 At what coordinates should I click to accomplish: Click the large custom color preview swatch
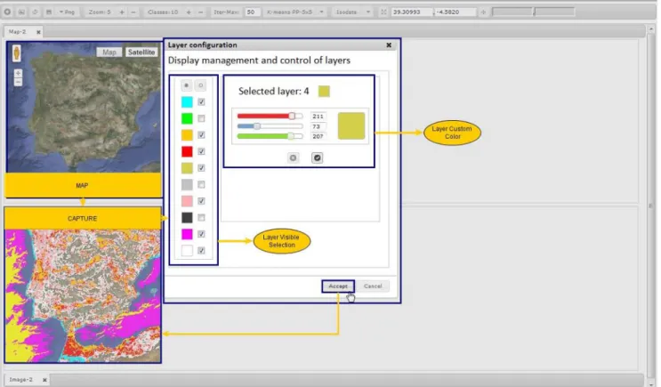[351, 125]
